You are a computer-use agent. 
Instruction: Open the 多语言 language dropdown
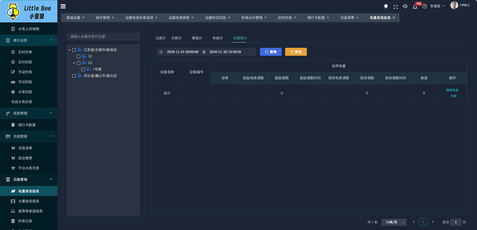(437, 6)
